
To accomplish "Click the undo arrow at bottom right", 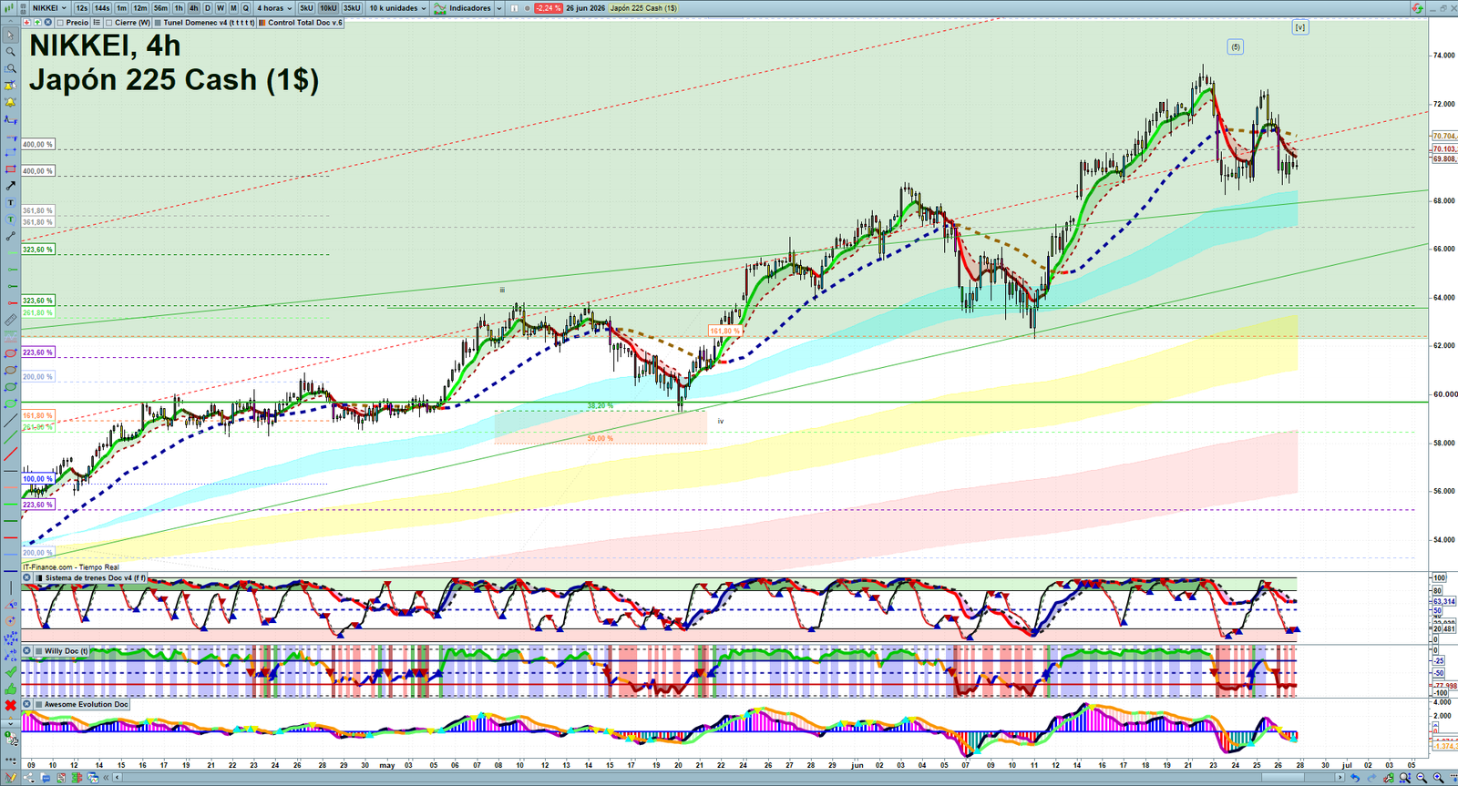I will point(1355,778).
